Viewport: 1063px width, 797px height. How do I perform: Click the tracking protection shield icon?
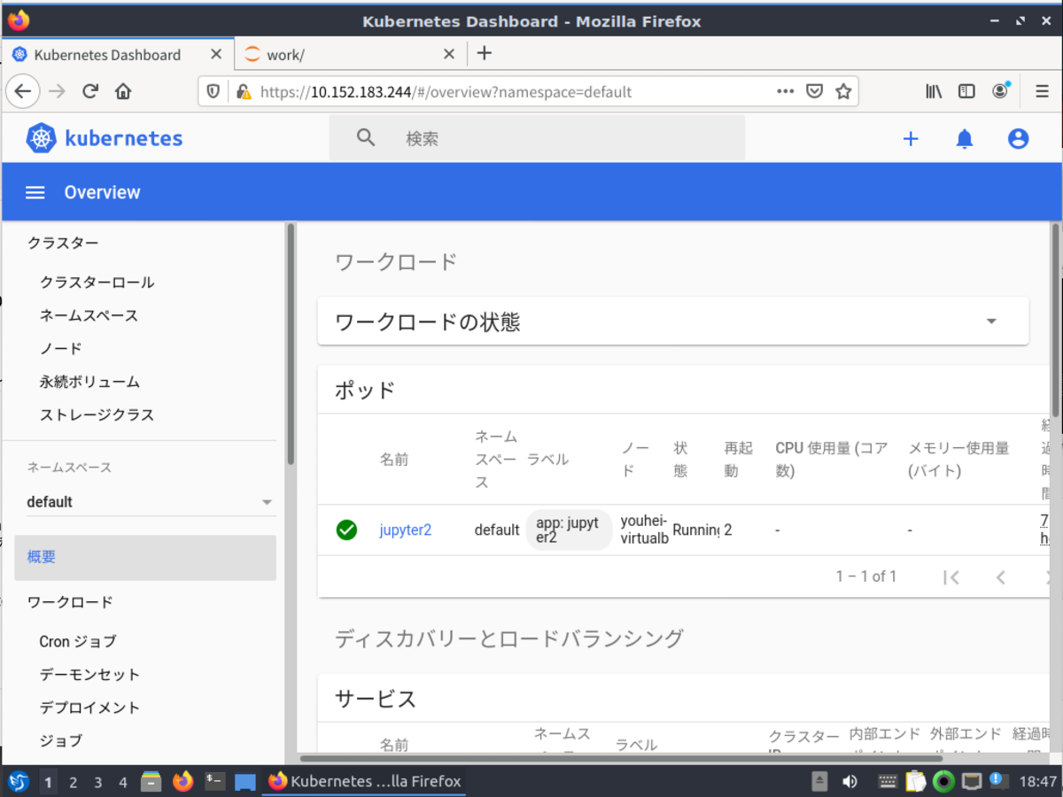[213, 91]
